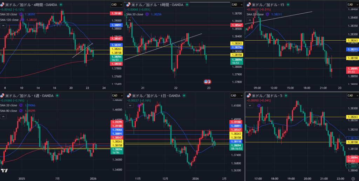Click the SMA 80 close indicator icon on weekly chart

point(20,110)
